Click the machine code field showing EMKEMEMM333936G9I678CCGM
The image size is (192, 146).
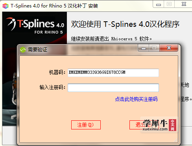[x=113, y=73]
